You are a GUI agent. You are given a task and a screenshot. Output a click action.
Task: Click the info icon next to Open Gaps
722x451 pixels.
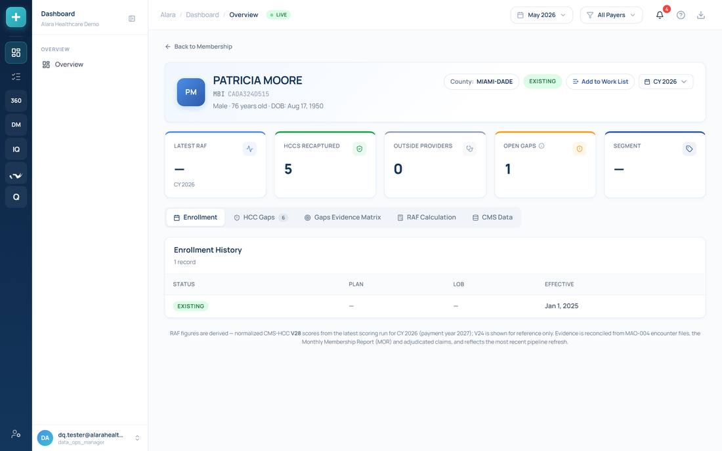pyautogui.click(x=541, y=146)
